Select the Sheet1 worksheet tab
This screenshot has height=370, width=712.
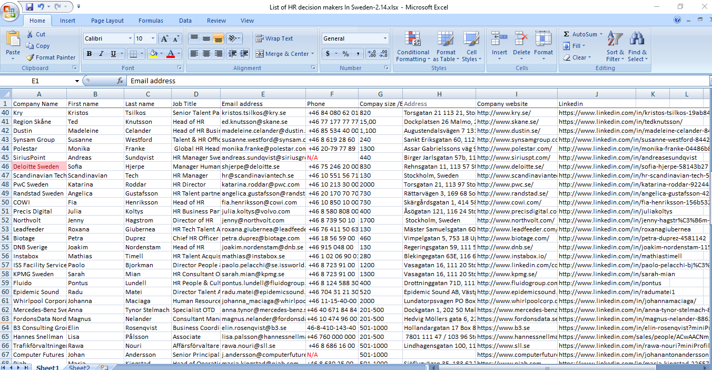[47, 367]
